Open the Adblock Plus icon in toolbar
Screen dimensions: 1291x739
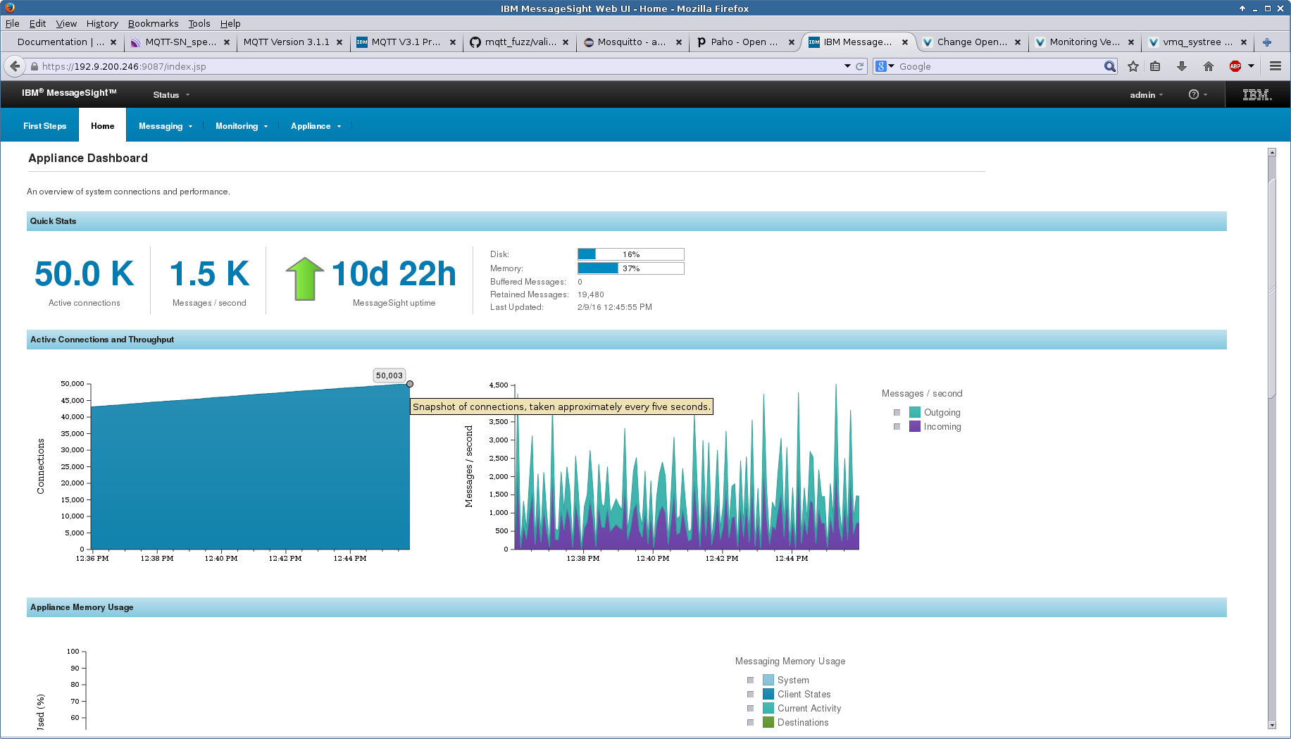pos(1234,66)
